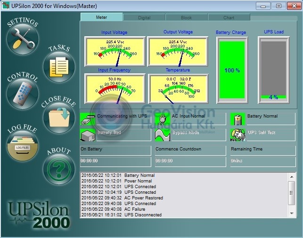This screenshot has width=303, height=238.
Task: Select the Meter tab
Action: (102, 17)
